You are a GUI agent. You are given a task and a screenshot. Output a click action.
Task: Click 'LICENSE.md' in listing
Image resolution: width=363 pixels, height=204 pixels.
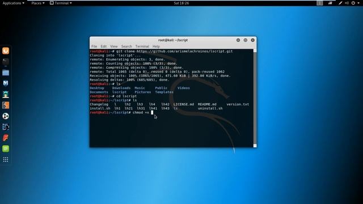tap(184, 104)
